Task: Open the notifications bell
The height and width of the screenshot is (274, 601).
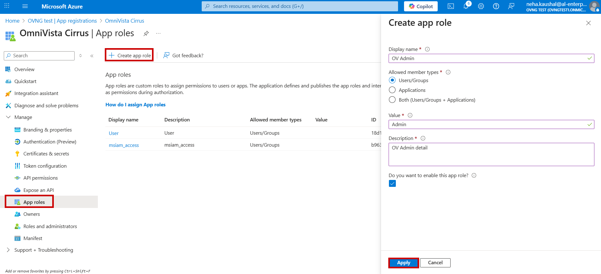Action: [x=466, y=6]
